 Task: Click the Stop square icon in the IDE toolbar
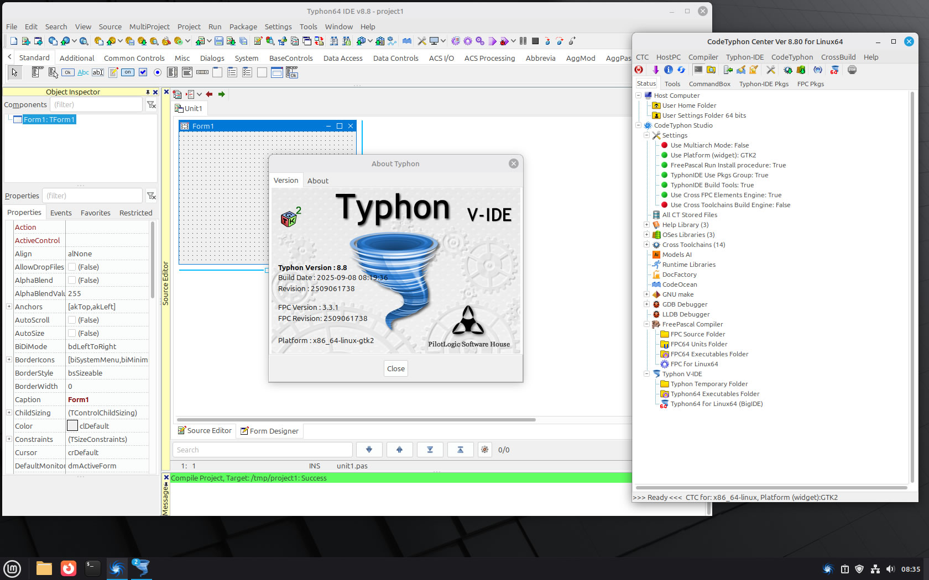coord(535,41)
